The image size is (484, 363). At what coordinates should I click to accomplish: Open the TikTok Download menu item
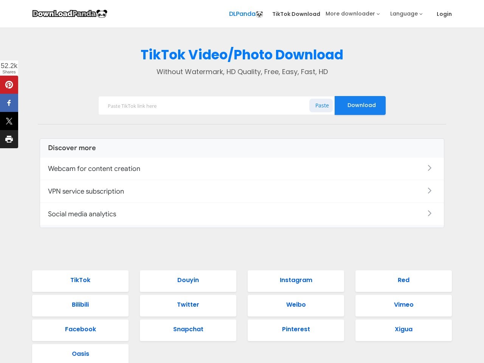pos(296,14)
